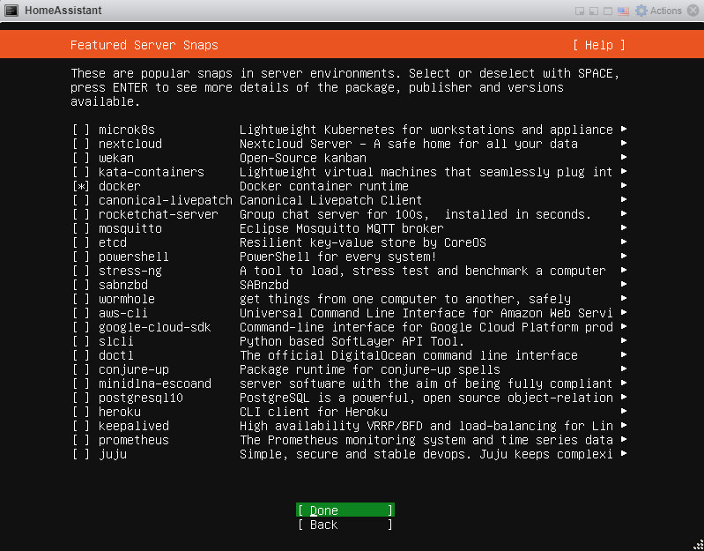Click the HomeAssistant console icon in title bar
The width and height of the screenshot is (704, 551).
coord(11,11)
